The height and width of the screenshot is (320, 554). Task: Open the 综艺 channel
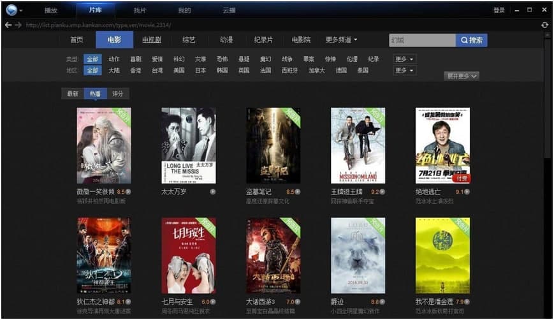click(x=189, y=40)
